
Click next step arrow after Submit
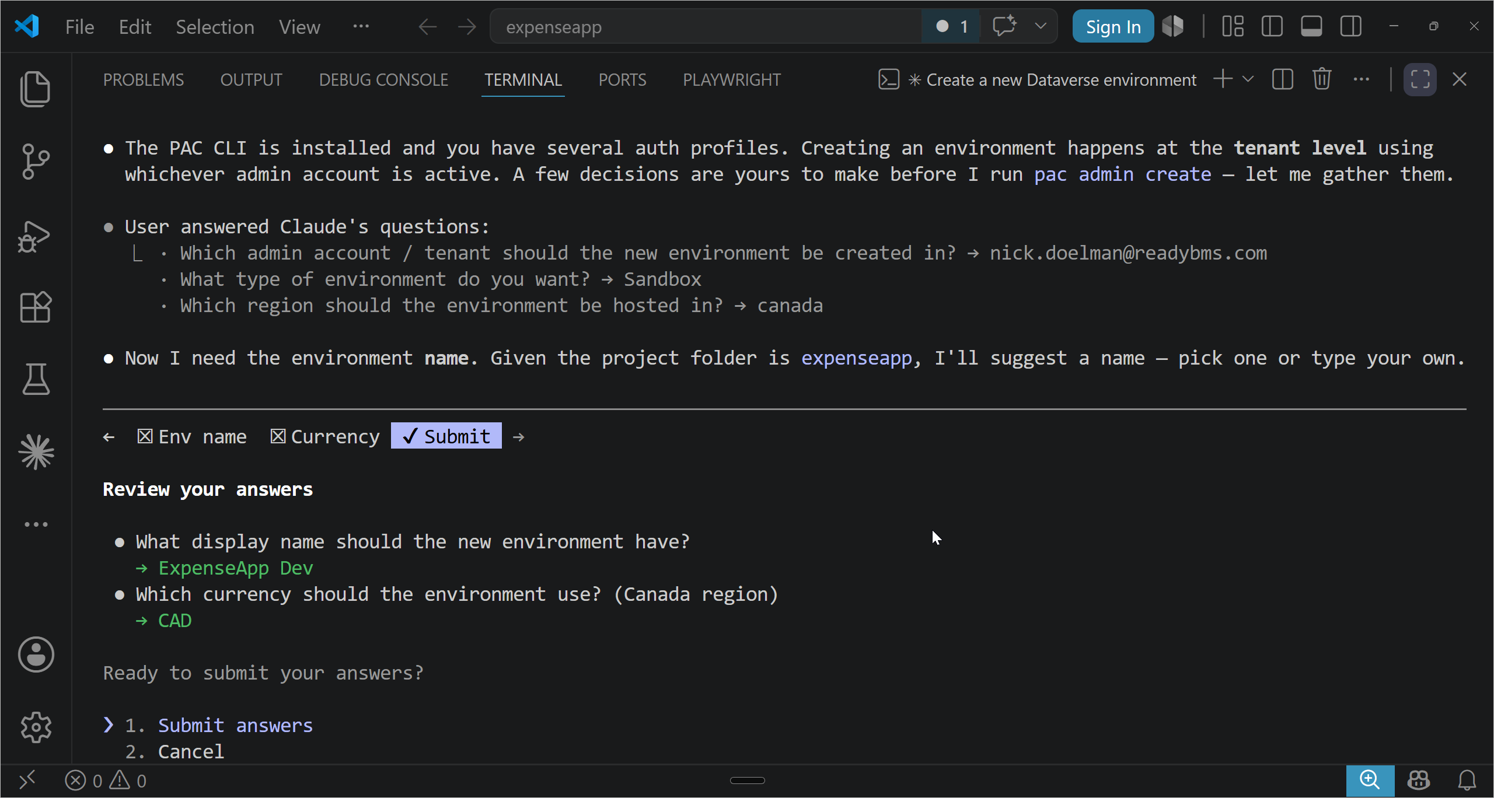[519, 437]
